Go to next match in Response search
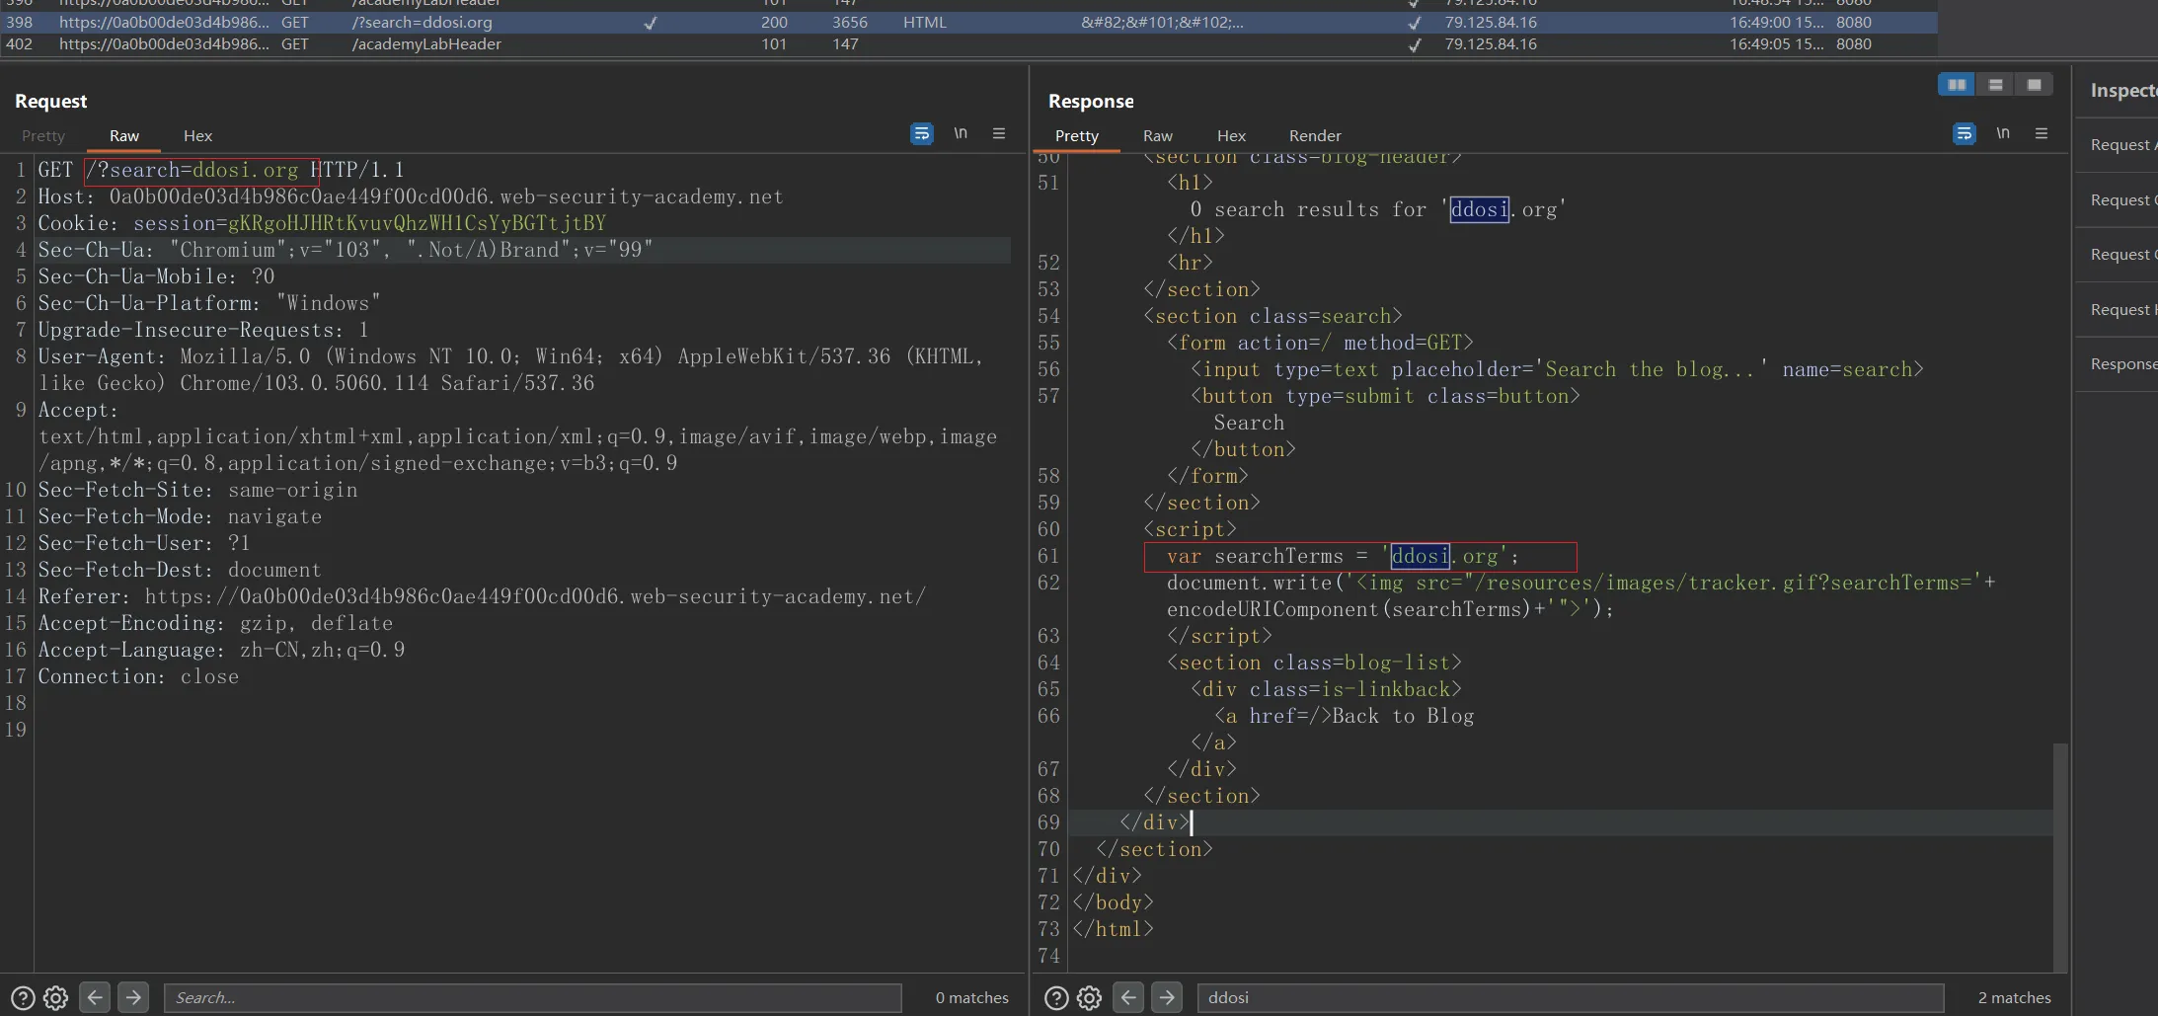Viewport: 2158px width, 1016px height. pos(1167,997)
